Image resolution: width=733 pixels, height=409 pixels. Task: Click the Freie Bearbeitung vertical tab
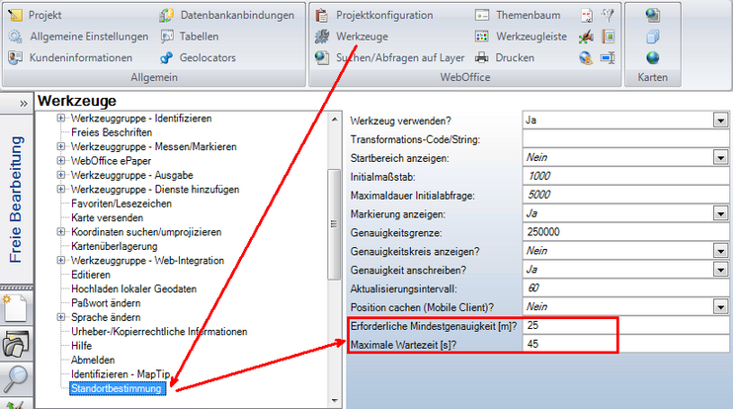[x=16, y=198]
